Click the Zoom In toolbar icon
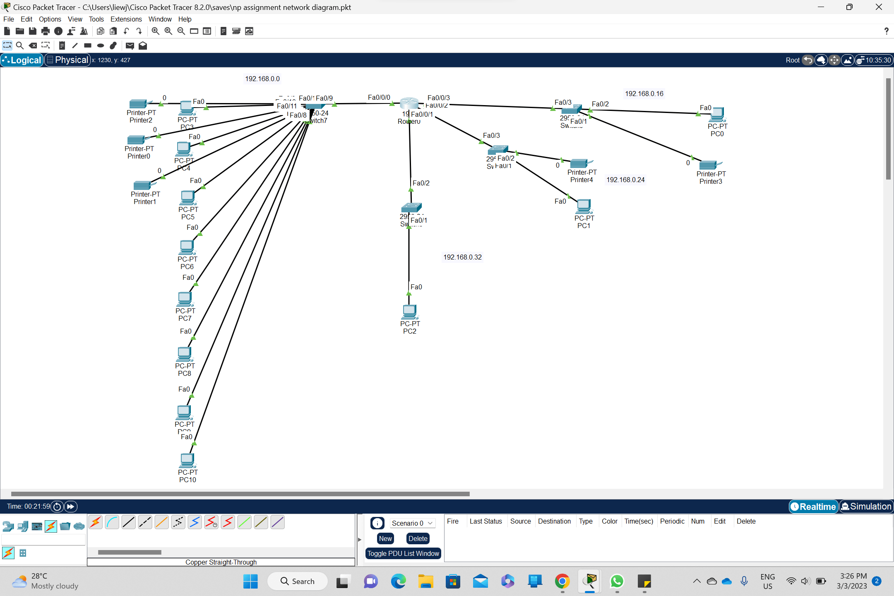The width and height of the screenshot is (894, 596). coord(155,31)
